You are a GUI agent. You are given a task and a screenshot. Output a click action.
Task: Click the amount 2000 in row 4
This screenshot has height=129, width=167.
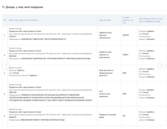[124, 94]
